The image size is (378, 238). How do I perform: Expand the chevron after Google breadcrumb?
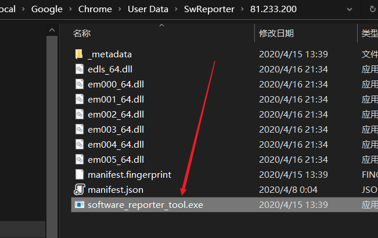click(x=70, y=9)
